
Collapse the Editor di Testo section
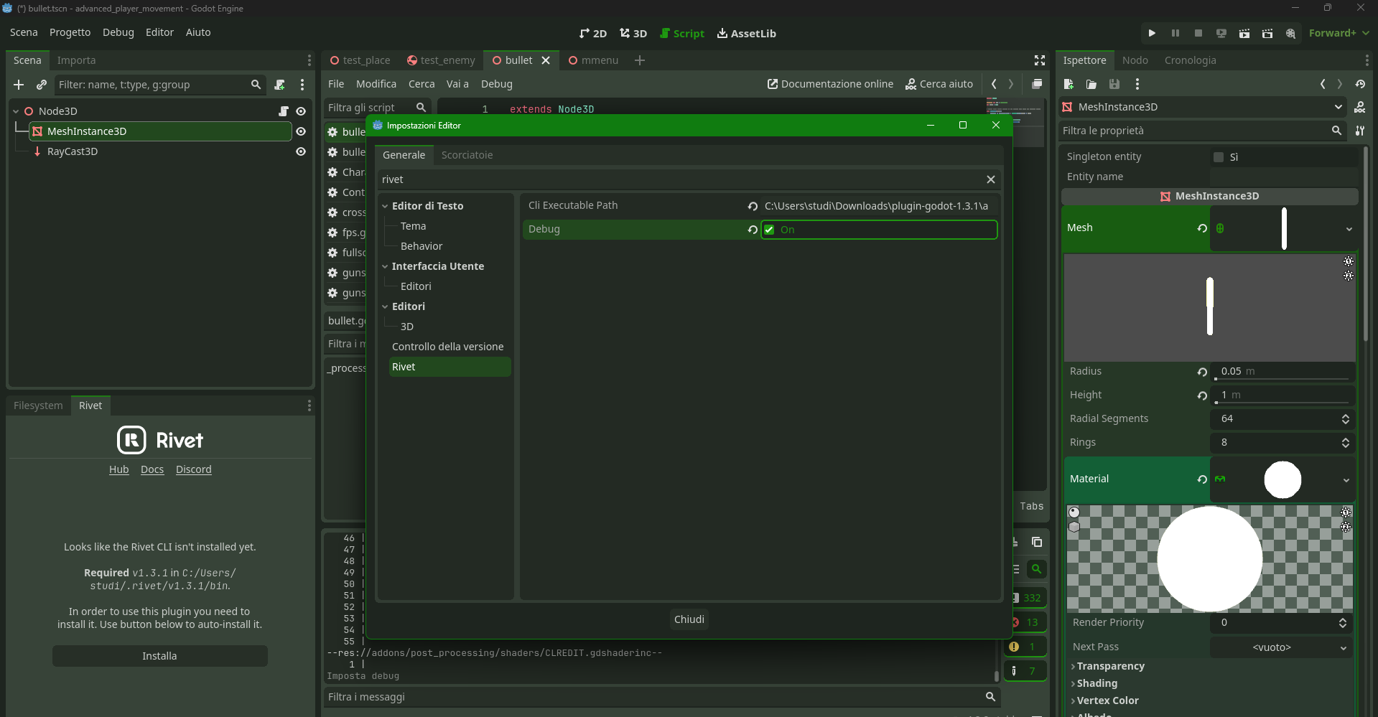(x=385, y=206)
